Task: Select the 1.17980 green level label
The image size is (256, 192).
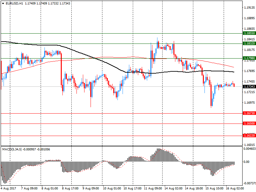Action: click(249, 58)
